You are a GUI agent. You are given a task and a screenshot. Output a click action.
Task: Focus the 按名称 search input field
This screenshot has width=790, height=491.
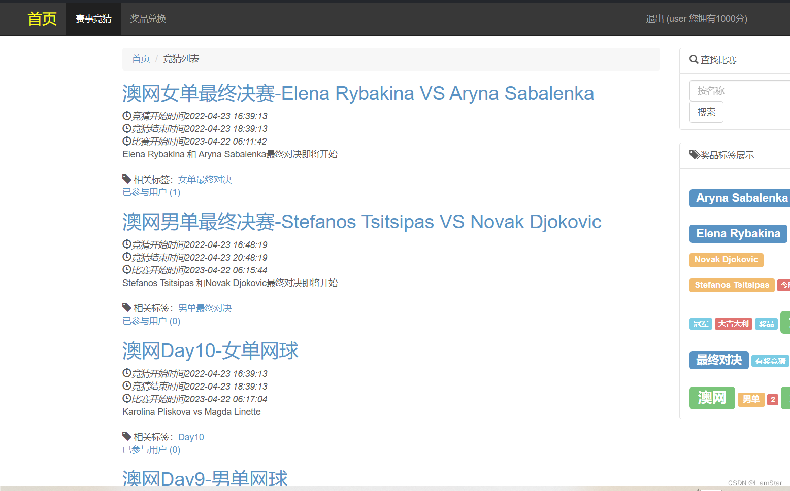point(740,91)
